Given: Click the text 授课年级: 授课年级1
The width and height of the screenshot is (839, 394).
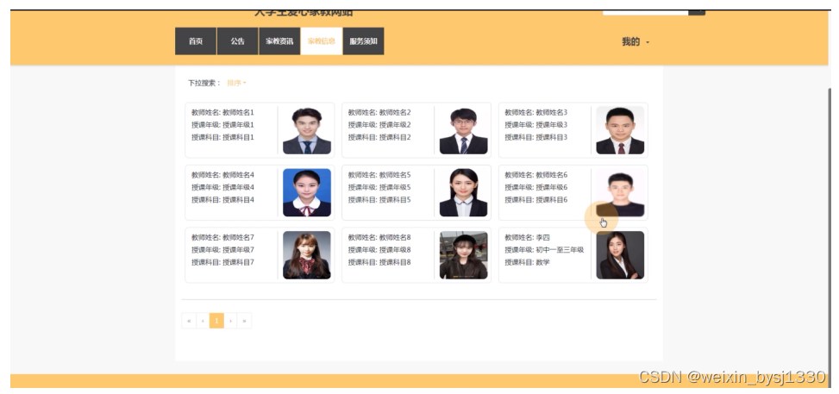Looking at the screenshot, I should click(222, 125).
